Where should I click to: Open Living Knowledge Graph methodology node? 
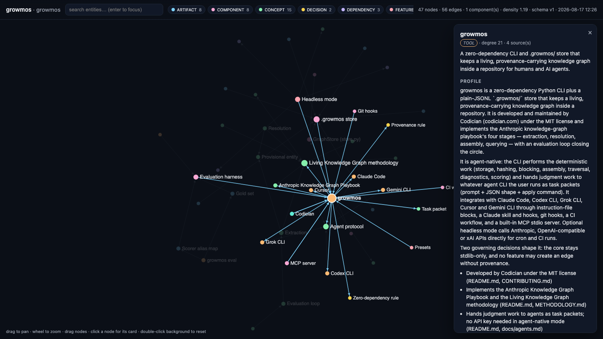pos(305,163)
